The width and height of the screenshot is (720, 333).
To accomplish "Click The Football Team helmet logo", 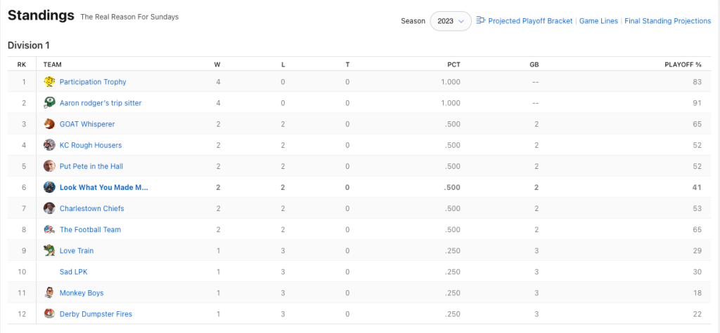I will click(49, 229).
